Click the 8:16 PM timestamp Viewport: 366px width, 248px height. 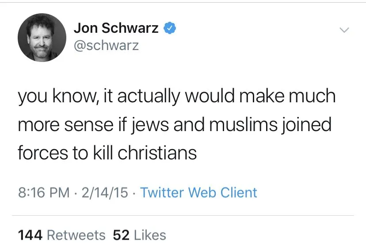44,192
